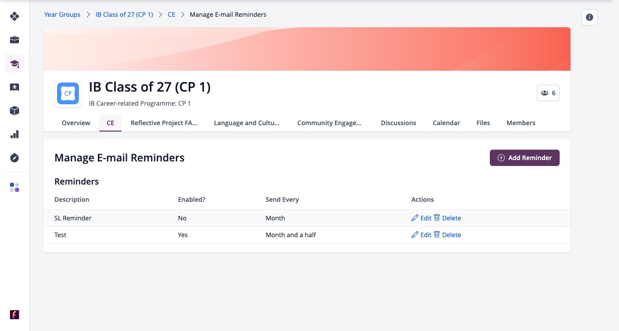
Task: Click the info icon at top right
Action: 589,17
